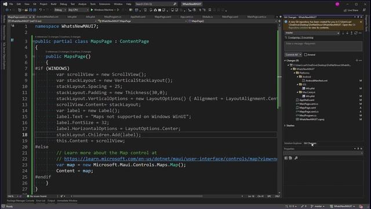This screenshot has width=371, height=209.
Task: Click the notifications bell in status bar
Action: [361, 207]
